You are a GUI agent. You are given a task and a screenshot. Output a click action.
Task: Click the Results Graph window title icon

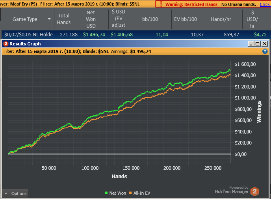(6, 44)
